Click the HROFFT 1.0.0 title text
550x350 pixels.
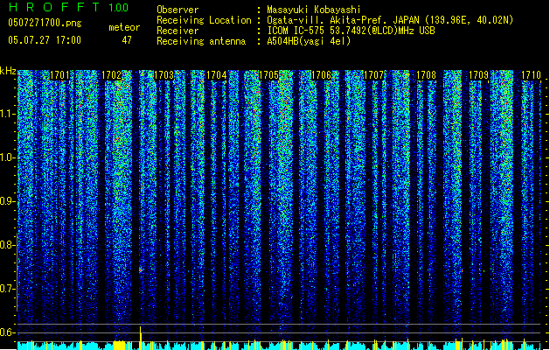click(69, 7)
